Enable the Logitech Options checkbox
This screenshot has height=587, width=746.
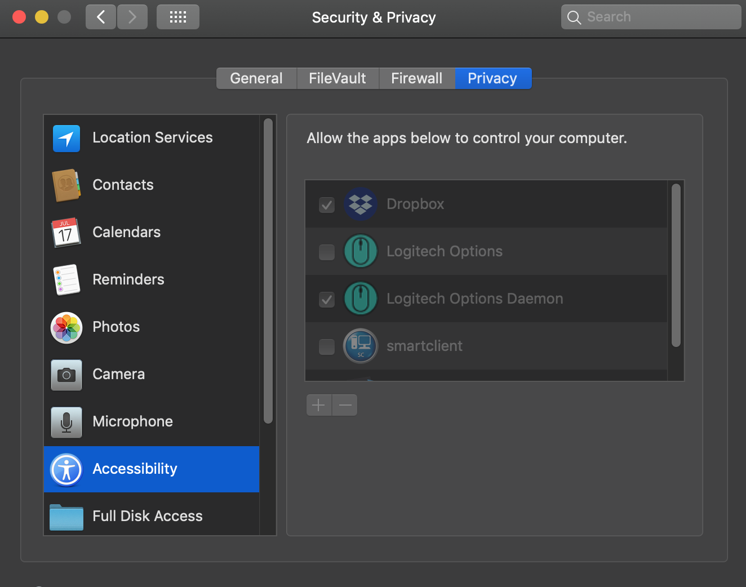click(x=327, y=252)
